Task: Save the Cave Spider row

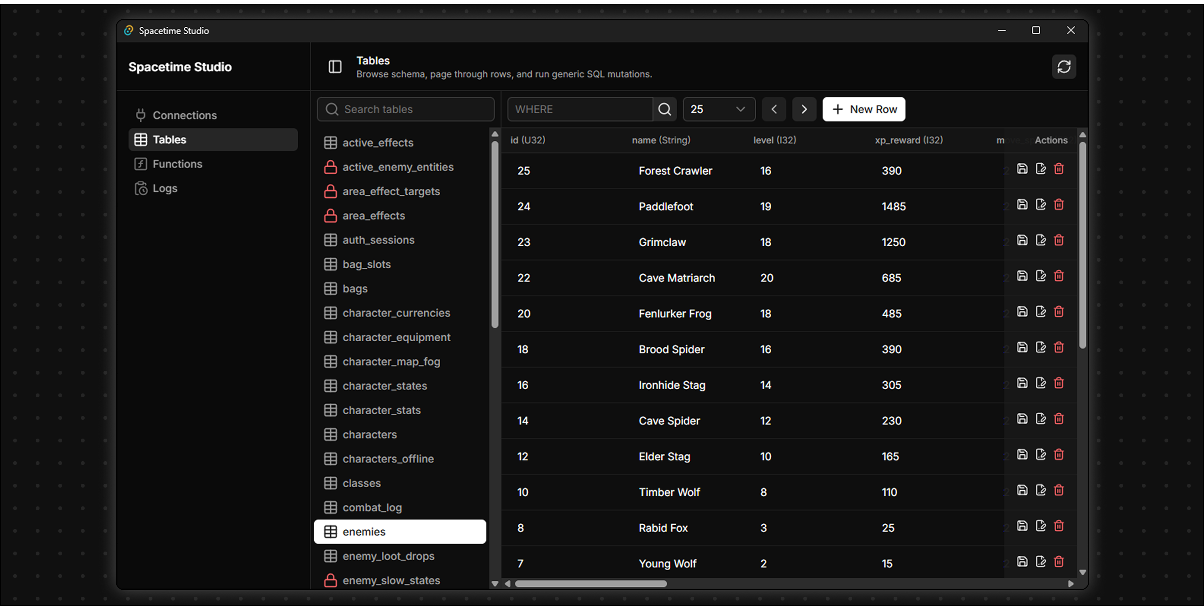Action: pos(1022,419)
